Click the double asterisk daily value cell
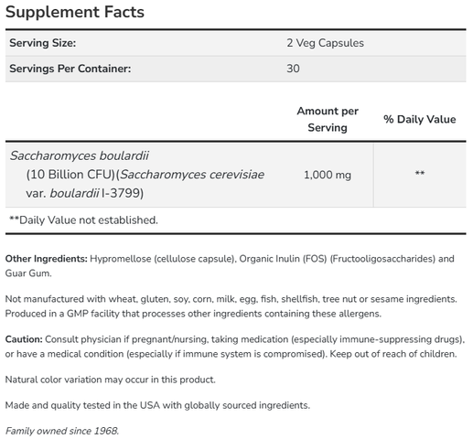The image size is (473, 439). coord(420,173)
